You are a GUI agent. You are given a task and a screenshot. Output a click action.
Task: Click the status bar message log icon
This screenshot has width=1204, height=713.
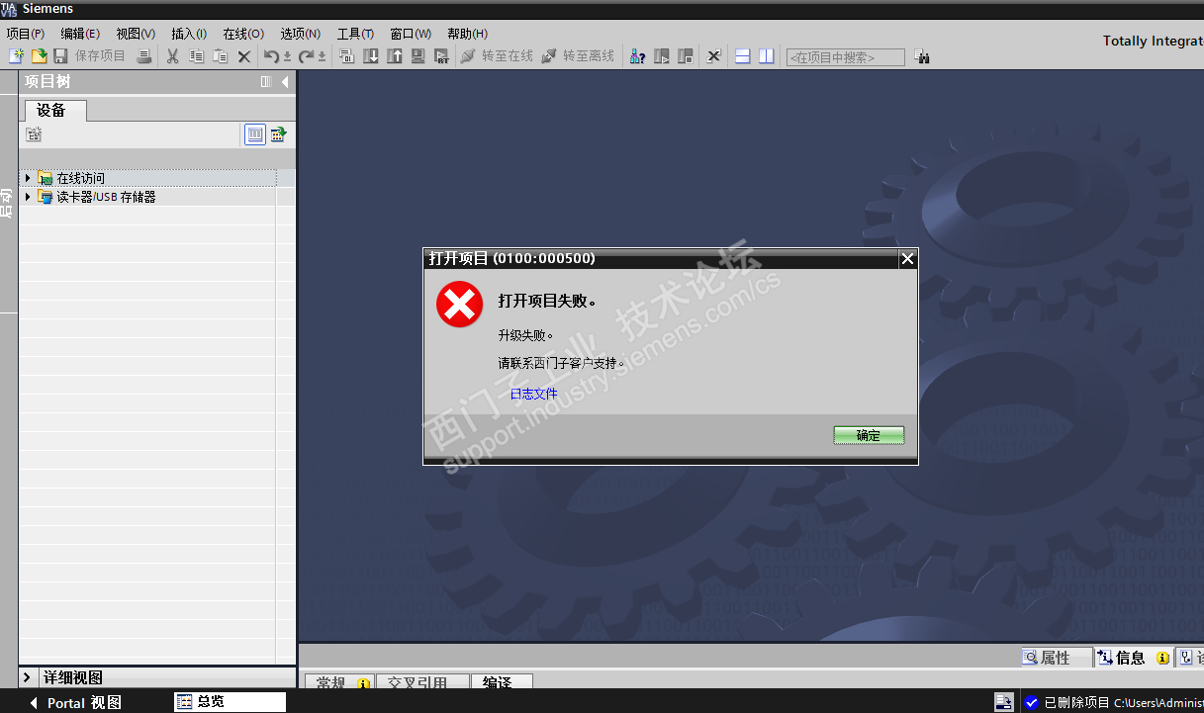pyautogui.click(x=1004, y=702)
